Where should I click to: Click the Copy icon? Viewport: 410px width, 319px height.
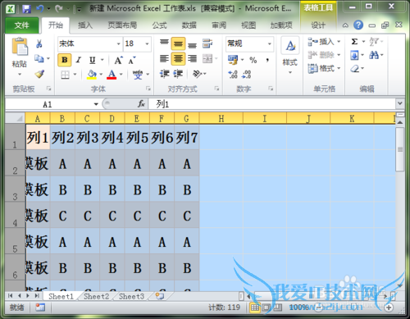click(x=39, y=58)
